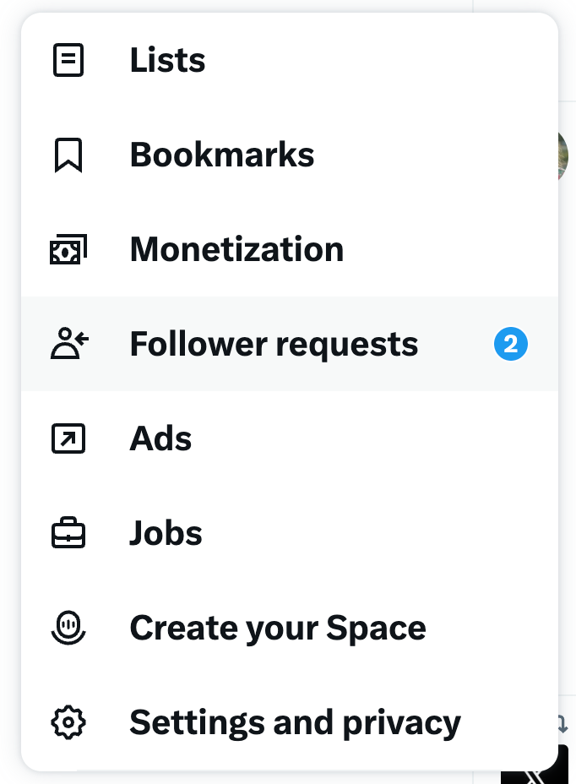This screenshot has width=576, height=784.
Task: Select the Bookmarks ribbon icon
Action: 68,155
